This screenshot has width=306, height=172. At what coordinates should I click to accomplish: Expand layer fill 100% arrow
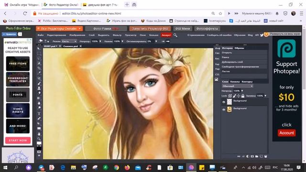pos(265,96)
